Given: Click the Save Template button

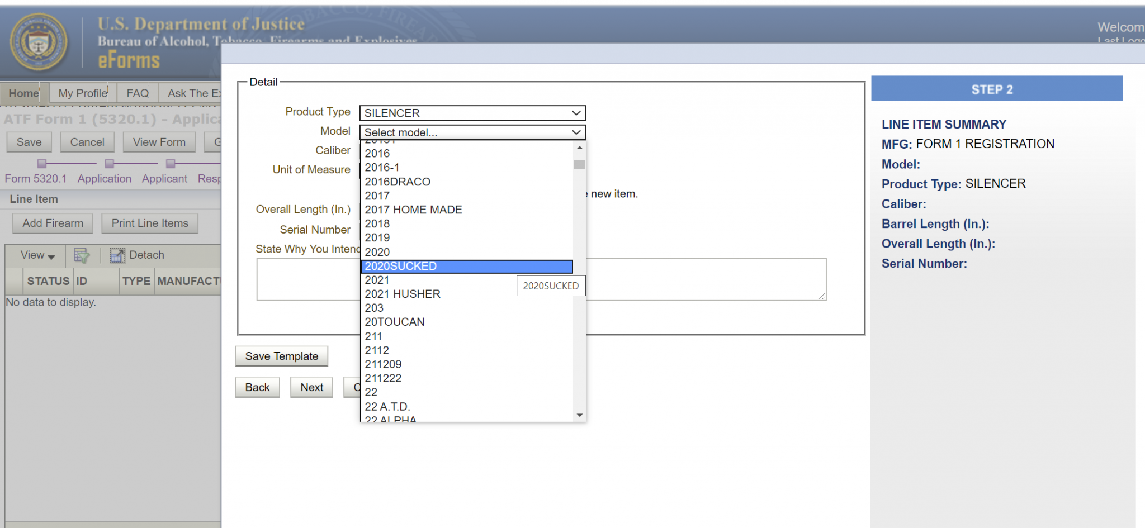Looking at the screenshot, I should (282, 356).
